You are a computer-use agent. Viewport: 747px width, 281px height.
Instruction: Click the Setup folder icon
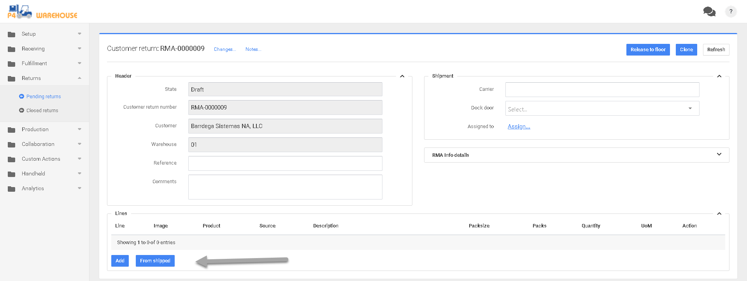[x=12, y=34]
